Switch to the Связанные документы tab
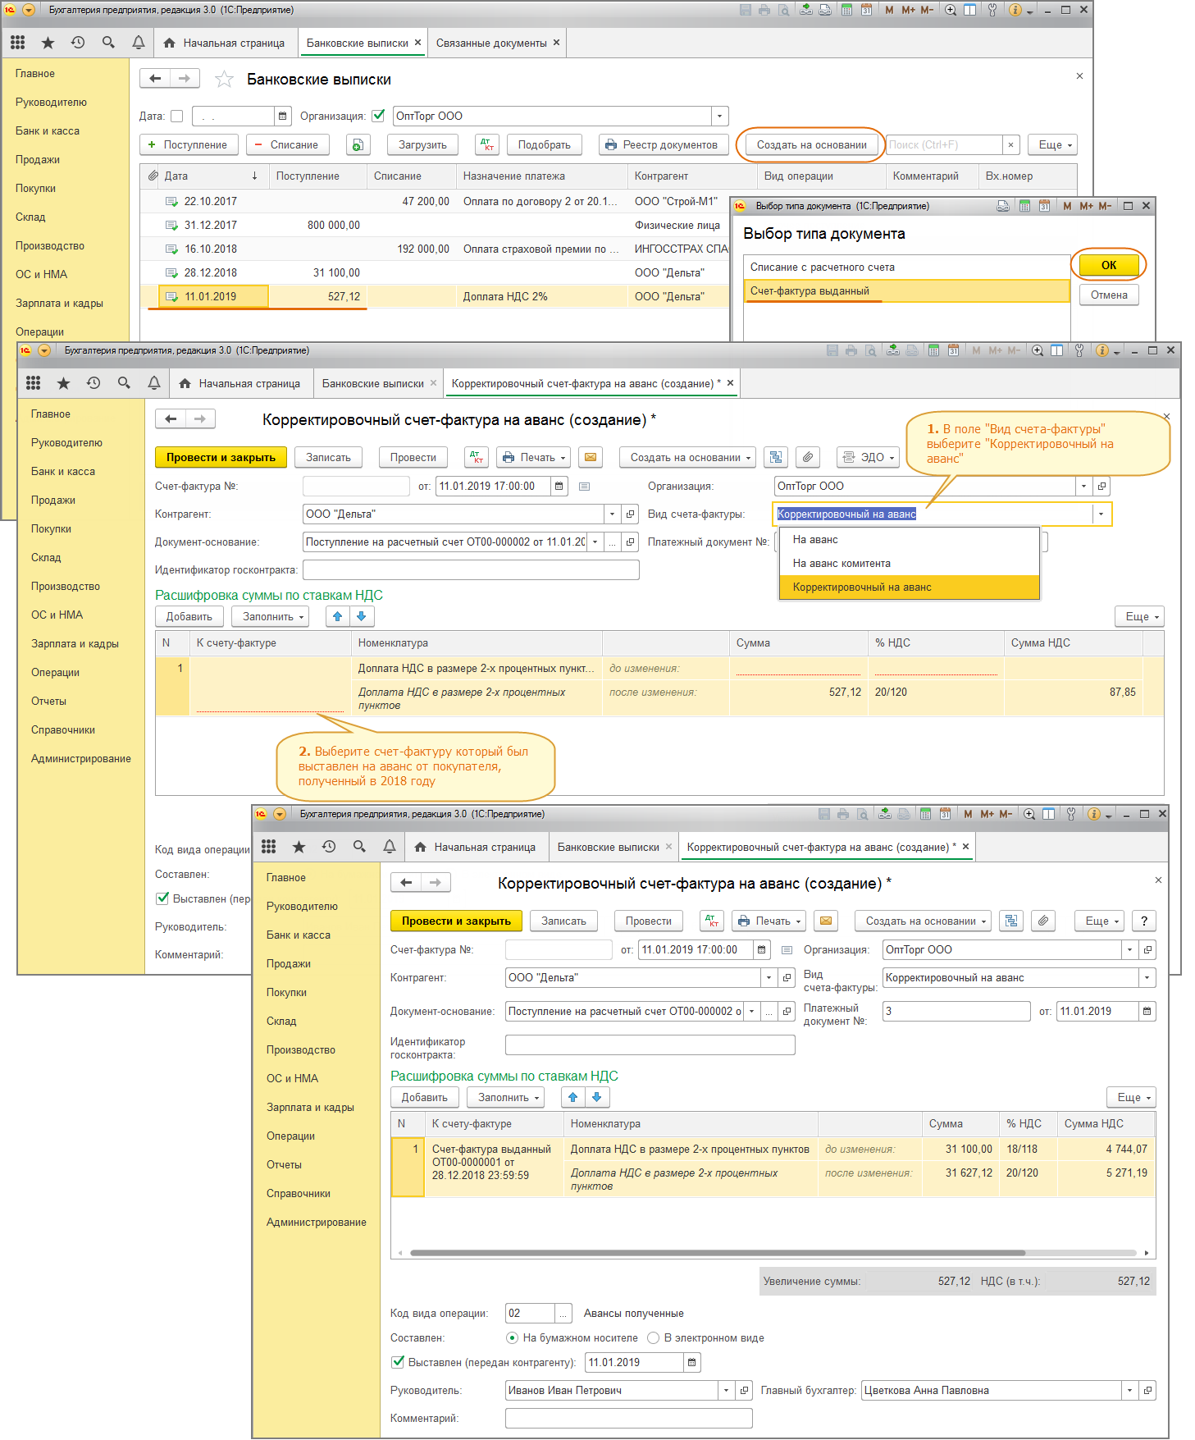The height and width of the screenshot is (1440, 1195). click(x=491, y=43)
